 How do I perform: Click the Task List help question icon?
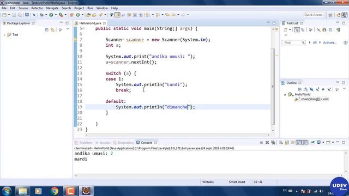click(x=345, y=42)
